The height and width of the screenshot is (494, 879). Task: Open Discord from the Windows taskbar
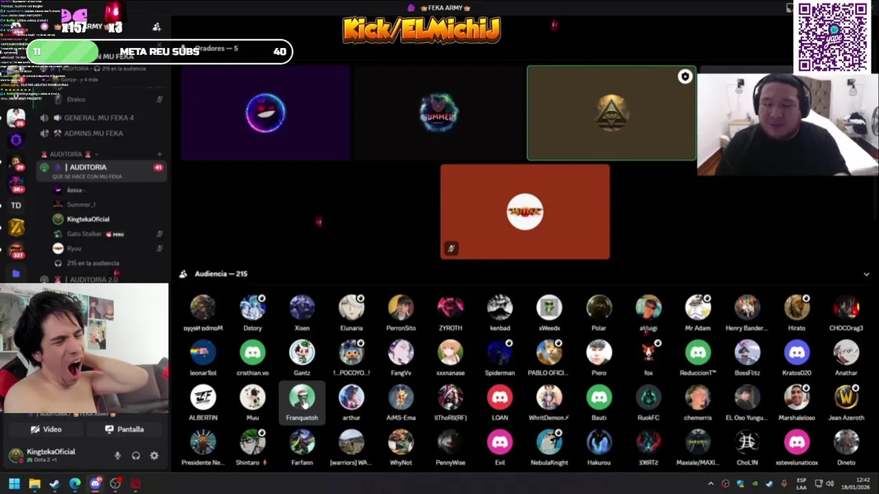[95, 484]
